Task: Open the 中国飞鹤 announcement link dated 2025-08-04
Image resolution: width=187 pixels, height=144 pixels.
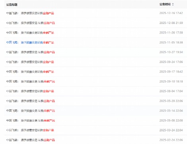Action: coord(30,91)
